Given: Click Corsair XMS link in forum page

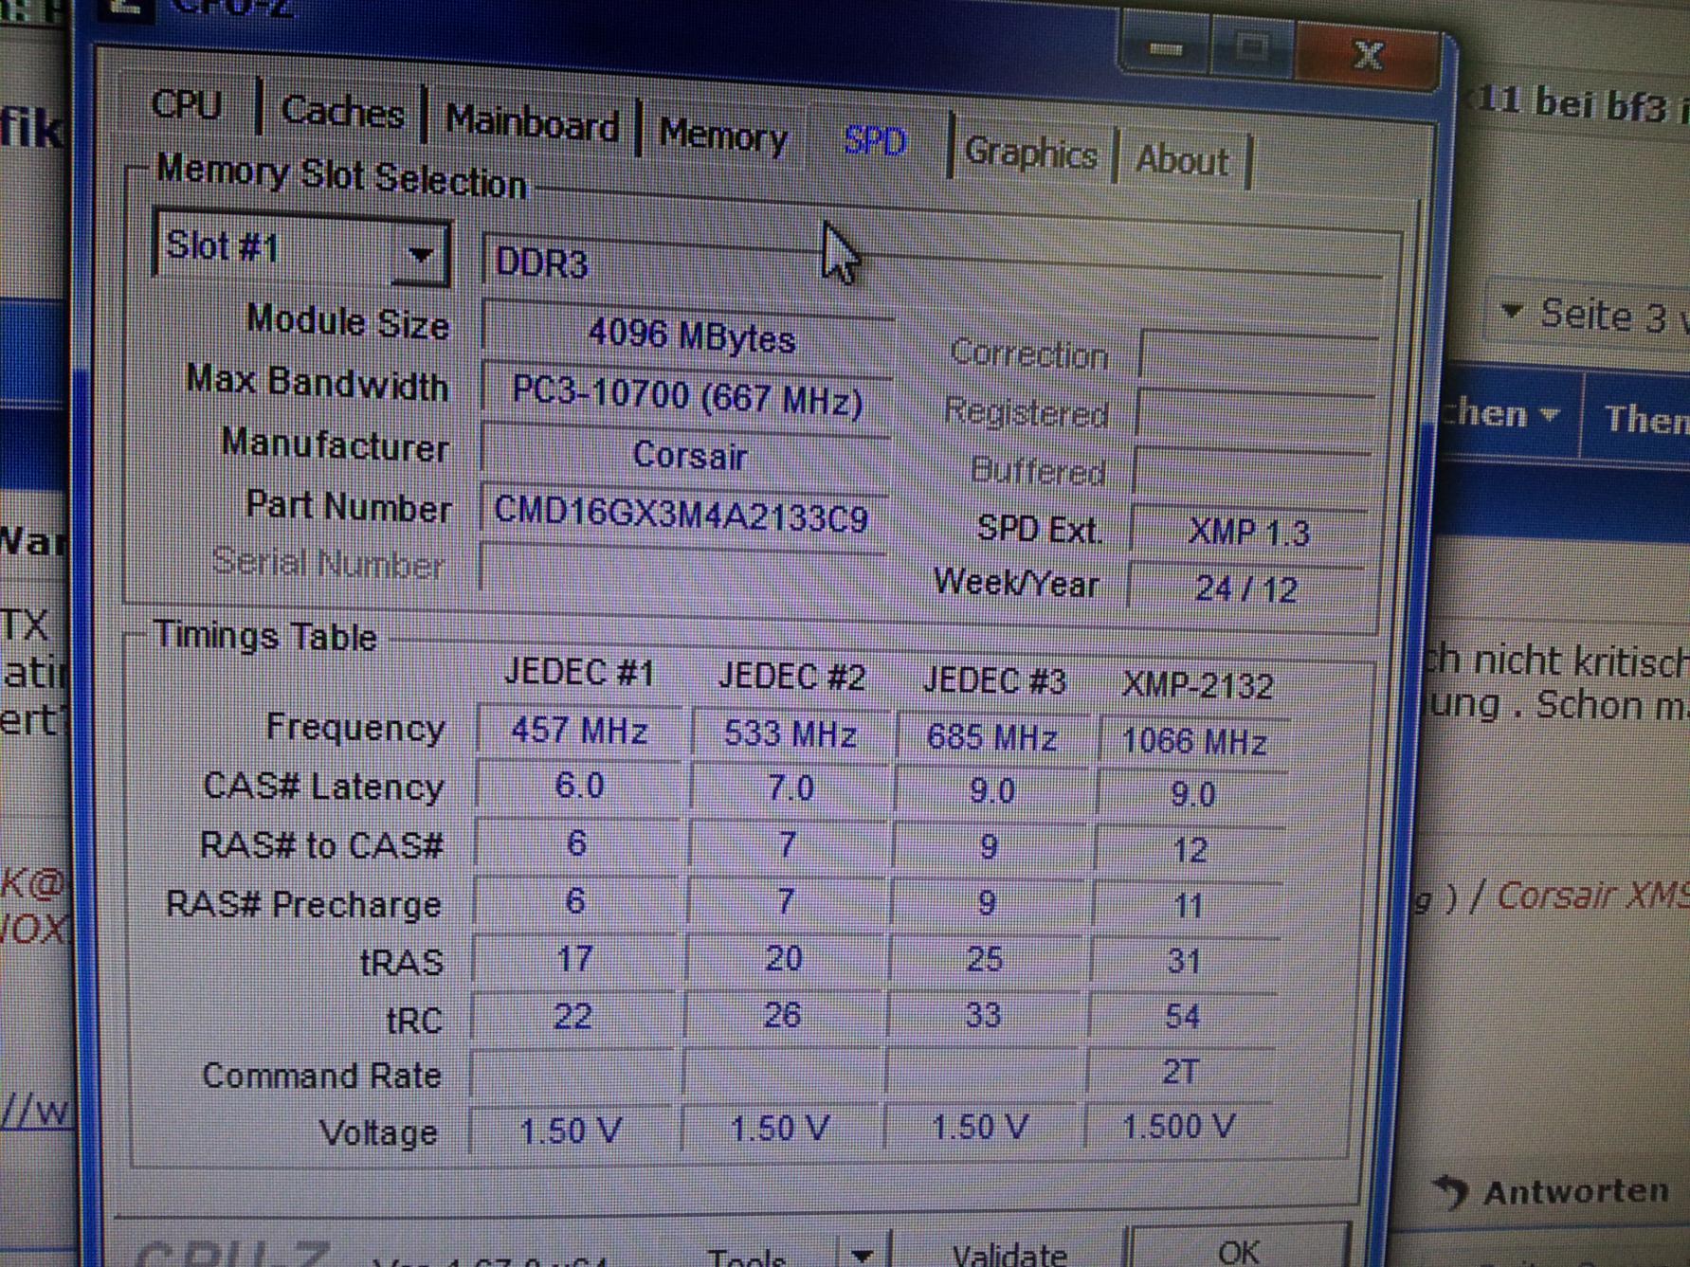Looking at the screenshot, I should tap(1592, 896).
